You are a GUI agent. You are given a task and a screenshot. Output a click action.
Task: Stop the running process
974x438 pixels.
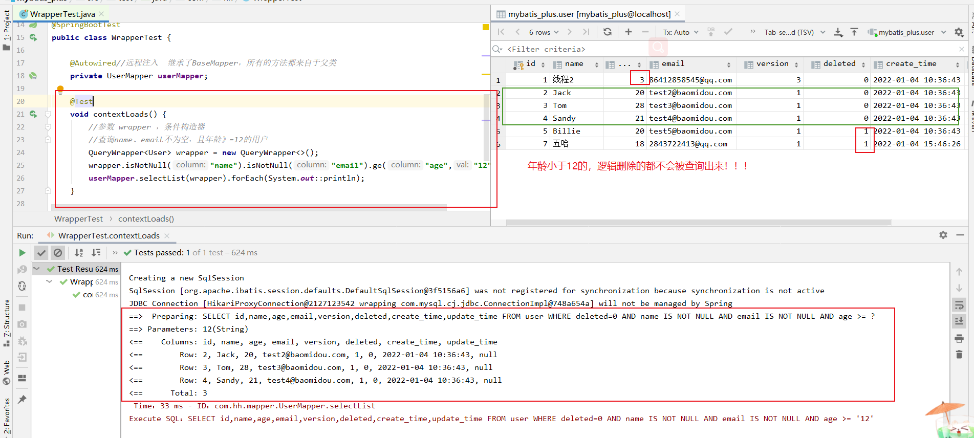[x=22, y=308]
